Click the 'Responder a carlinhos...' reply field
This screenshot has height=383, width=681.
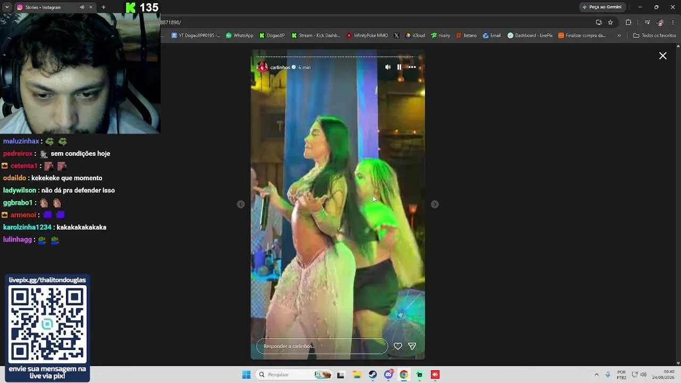pos(322,346)
